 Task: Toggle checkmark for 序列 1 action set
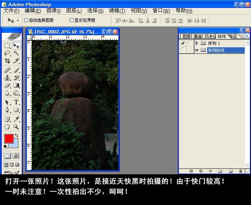(x=183, y=43)
